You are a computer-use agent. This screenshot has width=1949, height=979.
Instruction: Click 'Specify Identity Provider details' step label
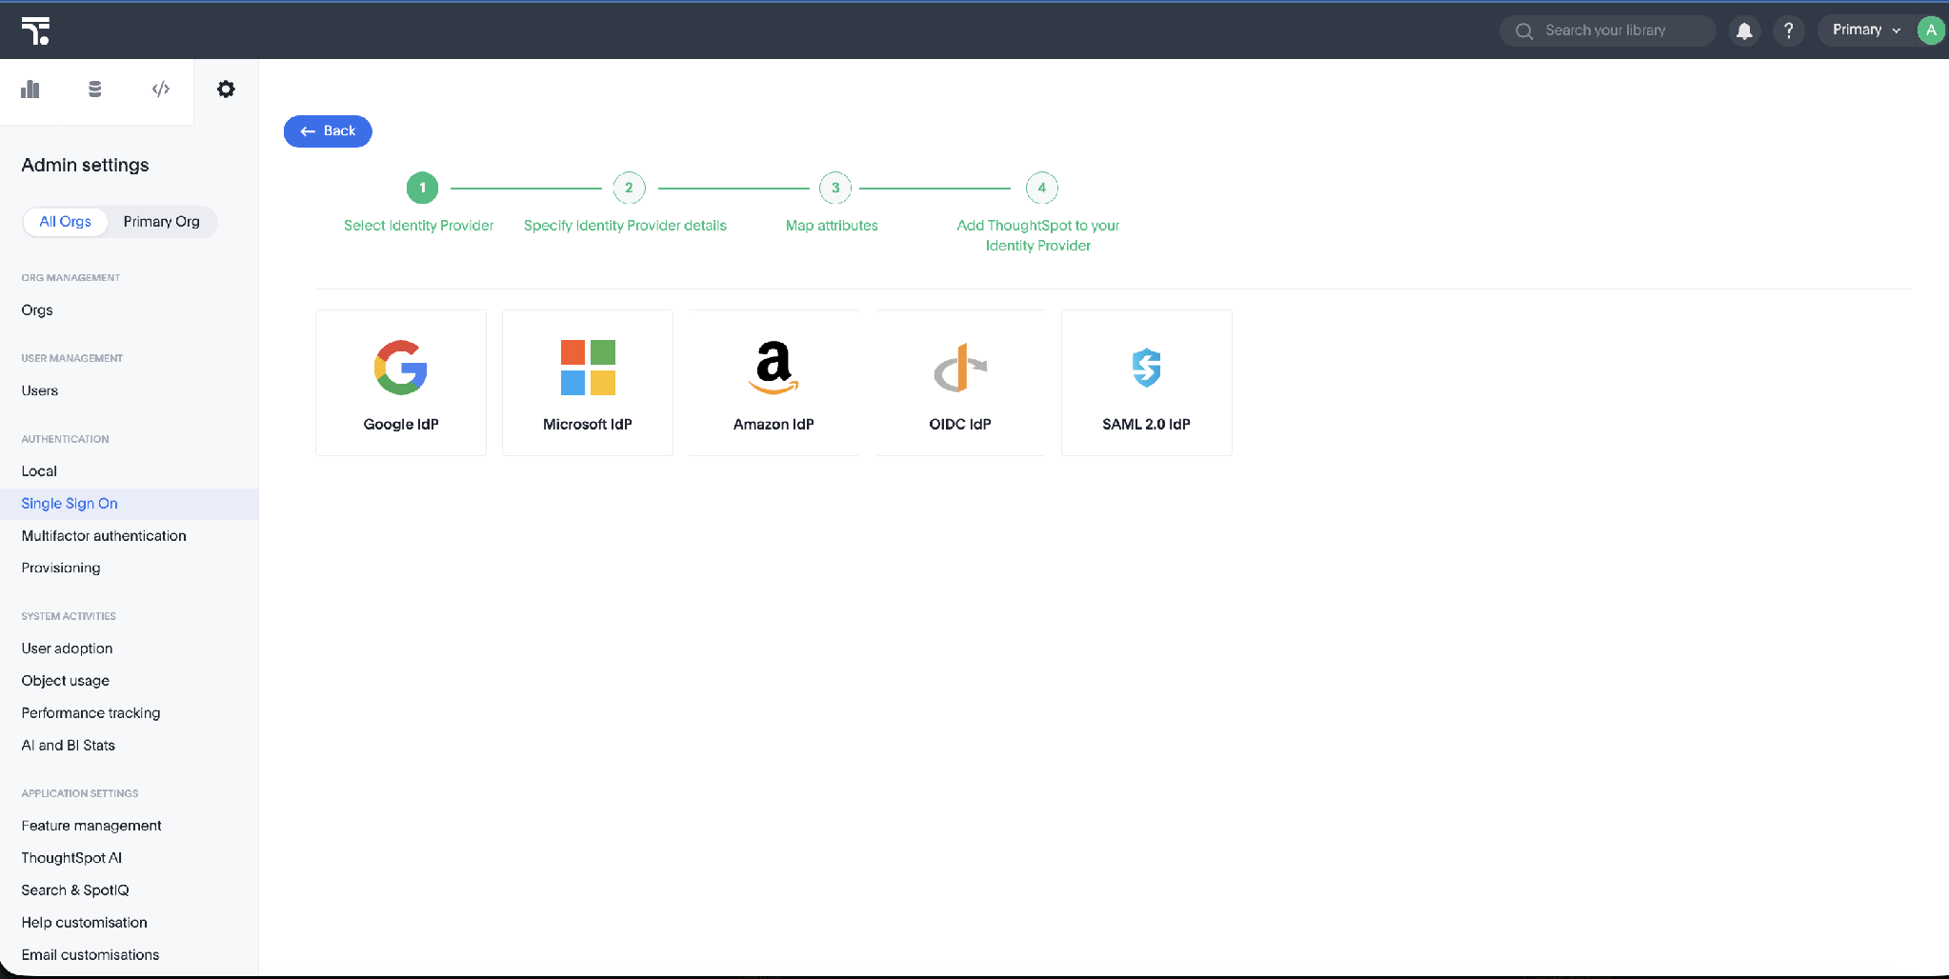pyautogui.click(x=625, y=226)
